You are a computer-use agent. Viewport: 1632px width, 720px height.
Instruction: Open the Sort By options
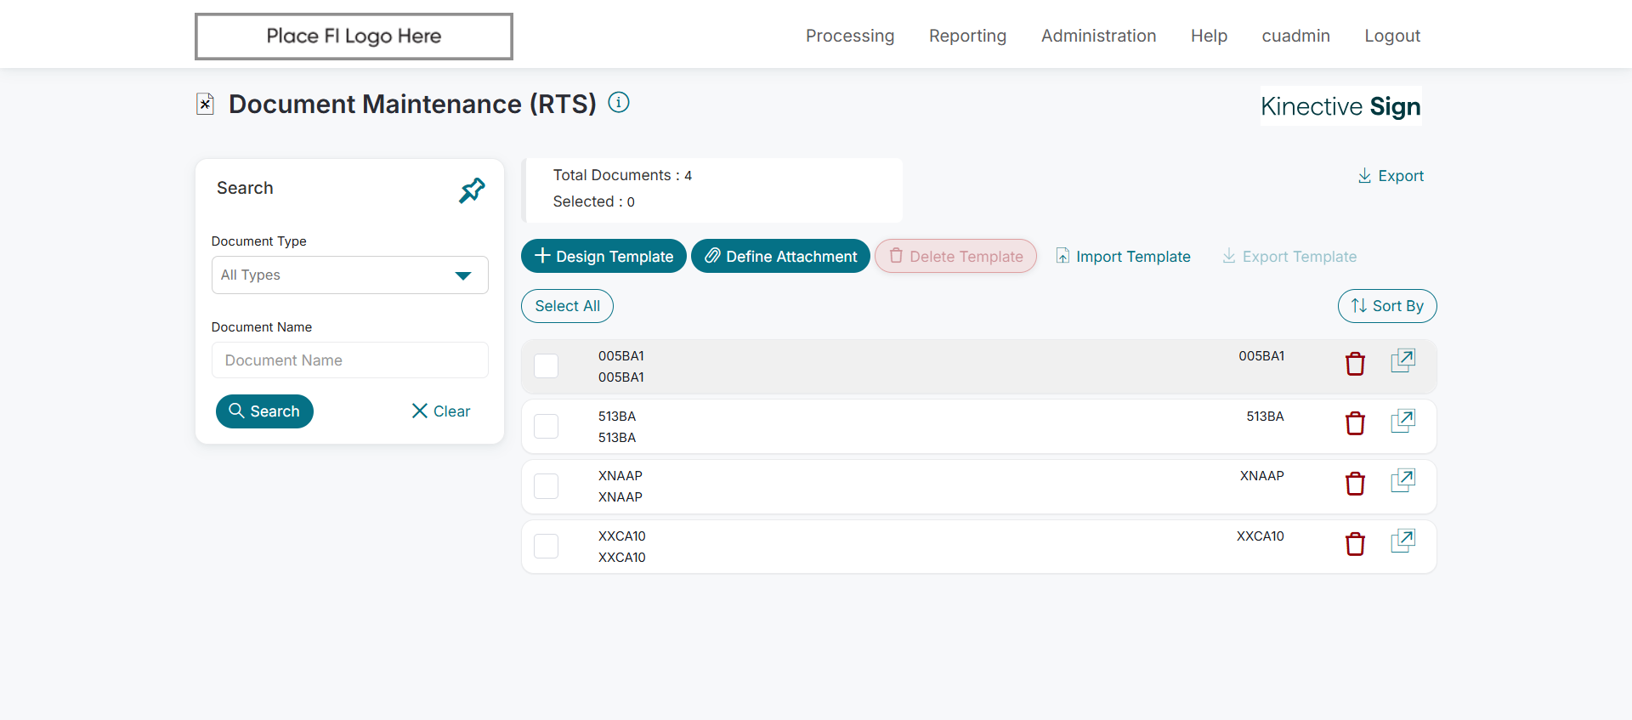tap(1386, 306)
